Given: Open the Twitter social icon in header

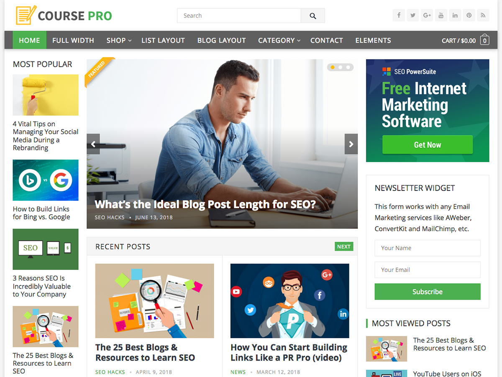Looking at the screenshot, I should click(x=413, y=15).
